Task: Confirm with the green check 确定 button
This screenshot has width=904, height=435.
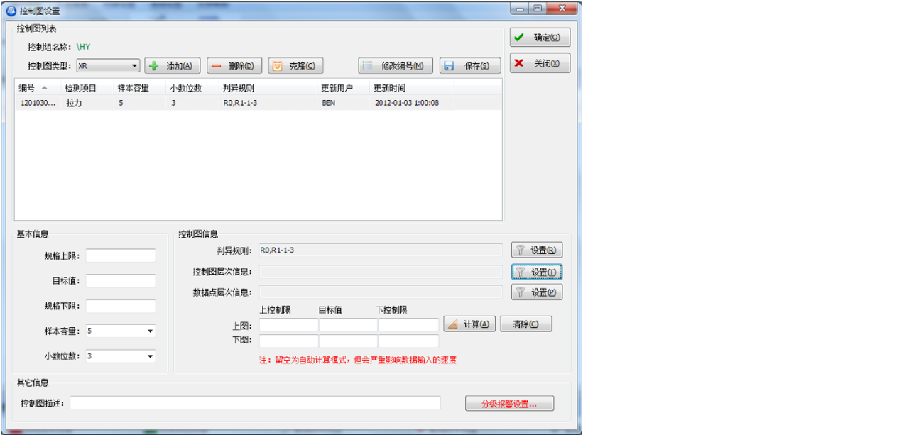Action: (539, 38)
